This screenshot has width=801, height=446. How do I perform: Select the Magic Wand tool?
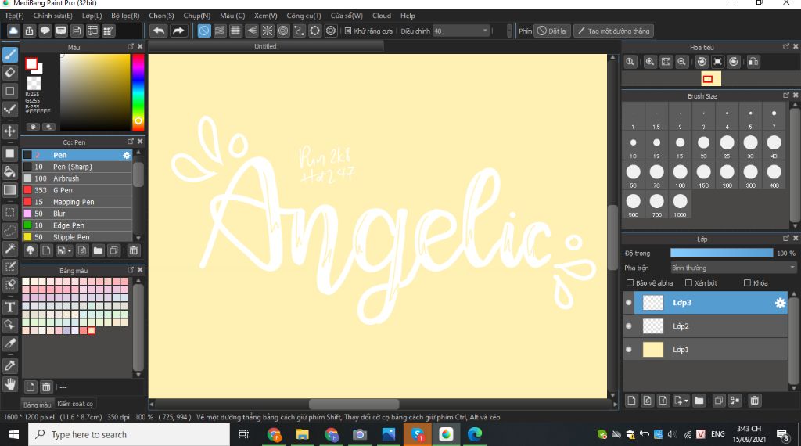(9, 249)
